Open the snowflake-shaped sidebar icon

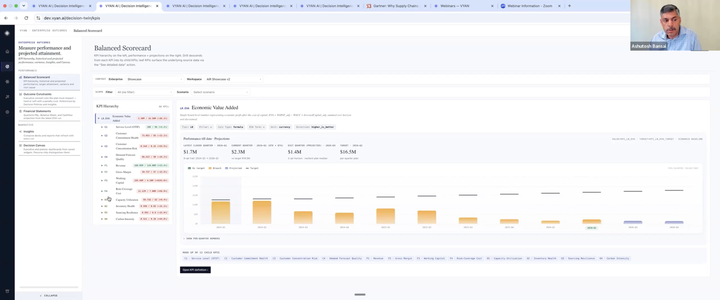pos(7,81)
